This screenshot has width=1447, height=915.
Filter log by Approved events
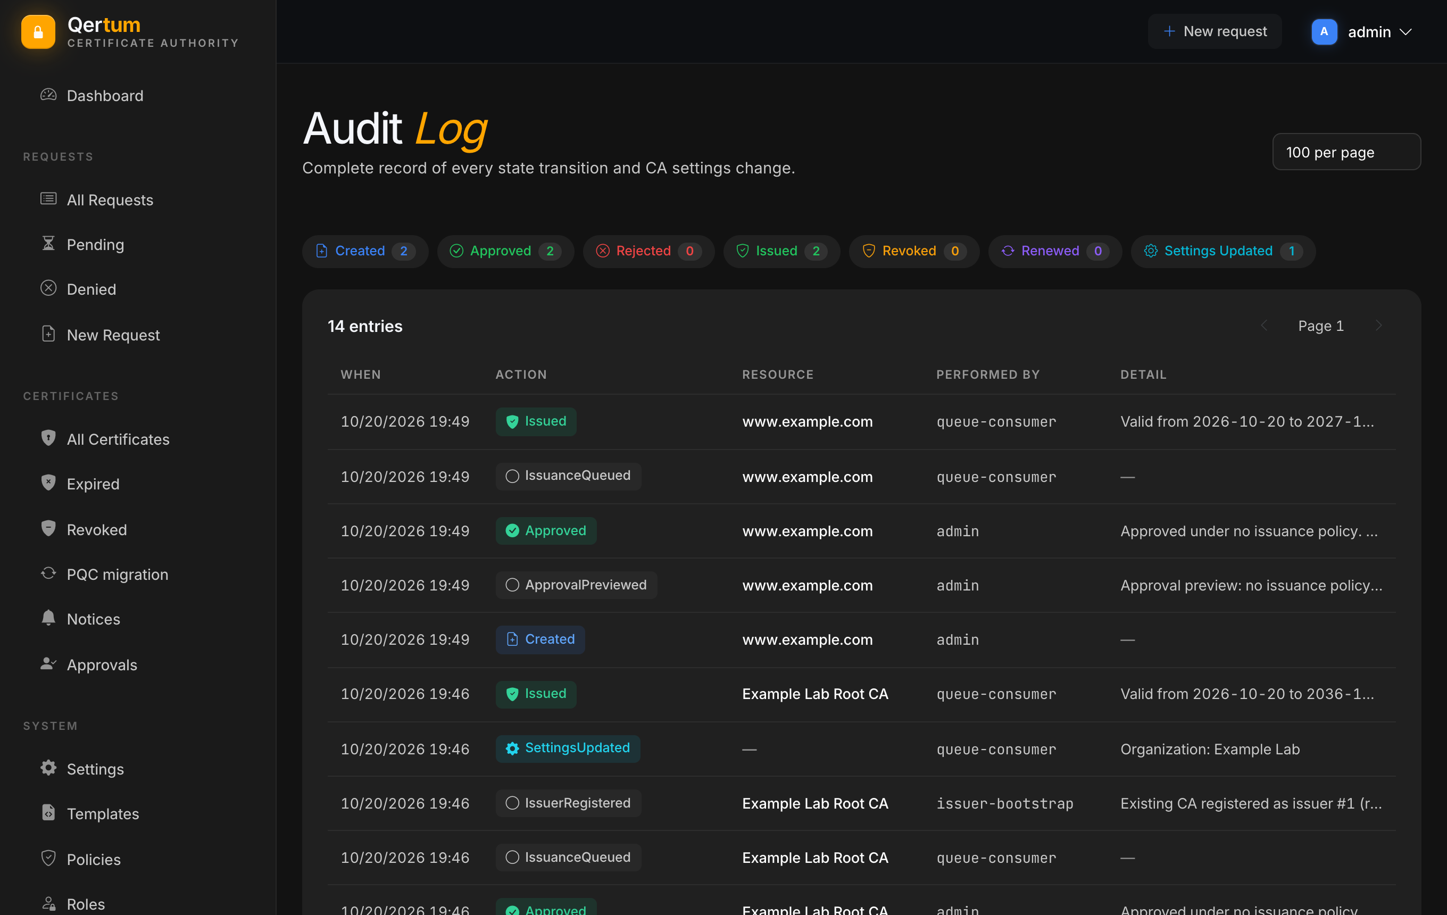pyautogui.click(x=505, y=251)
